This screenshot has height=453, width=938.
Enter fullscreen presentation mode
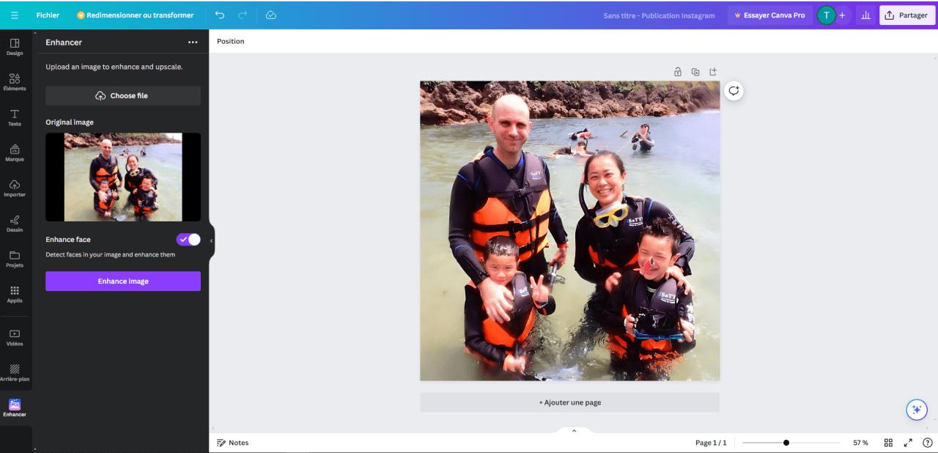pyautogui.click(x=908, y=443)
